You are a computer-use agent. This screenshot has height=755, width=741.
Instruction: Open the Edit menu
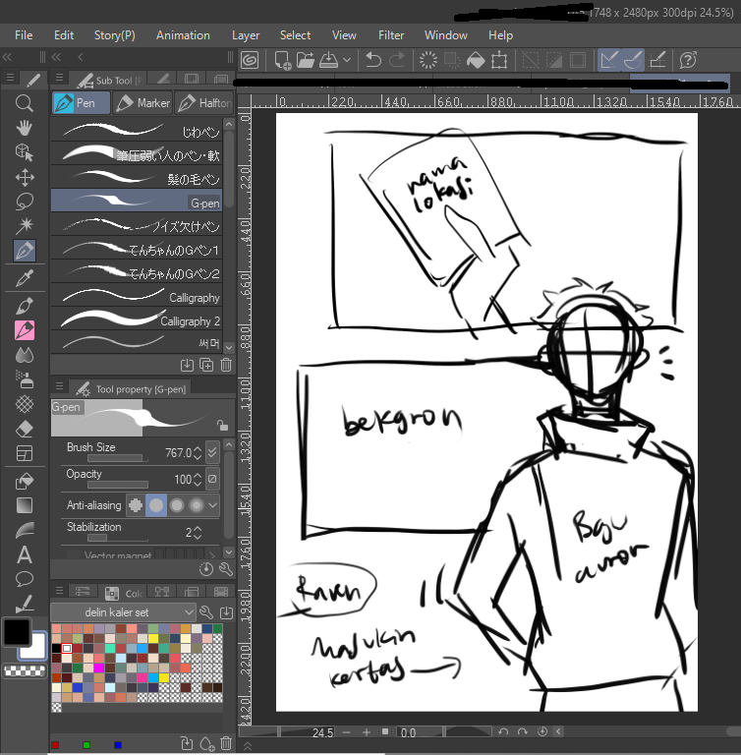click(64, 35)
